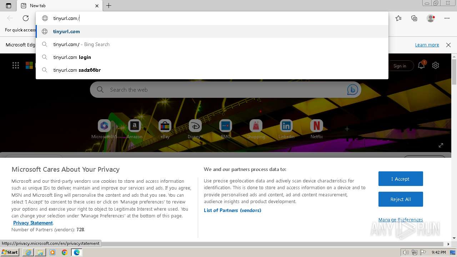Open Bing chat icon in search box

pyautogui.click(x=352, y=90)
